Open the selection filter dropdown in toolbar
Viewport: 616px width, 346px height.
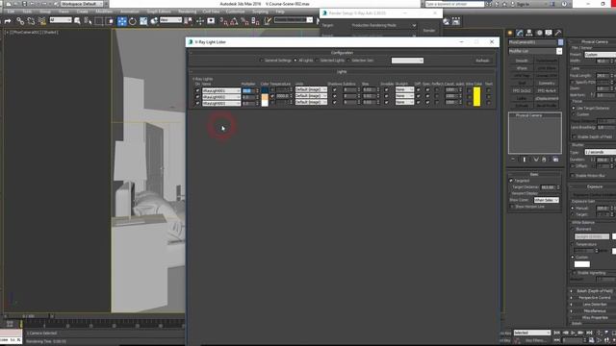coord(61,20)
